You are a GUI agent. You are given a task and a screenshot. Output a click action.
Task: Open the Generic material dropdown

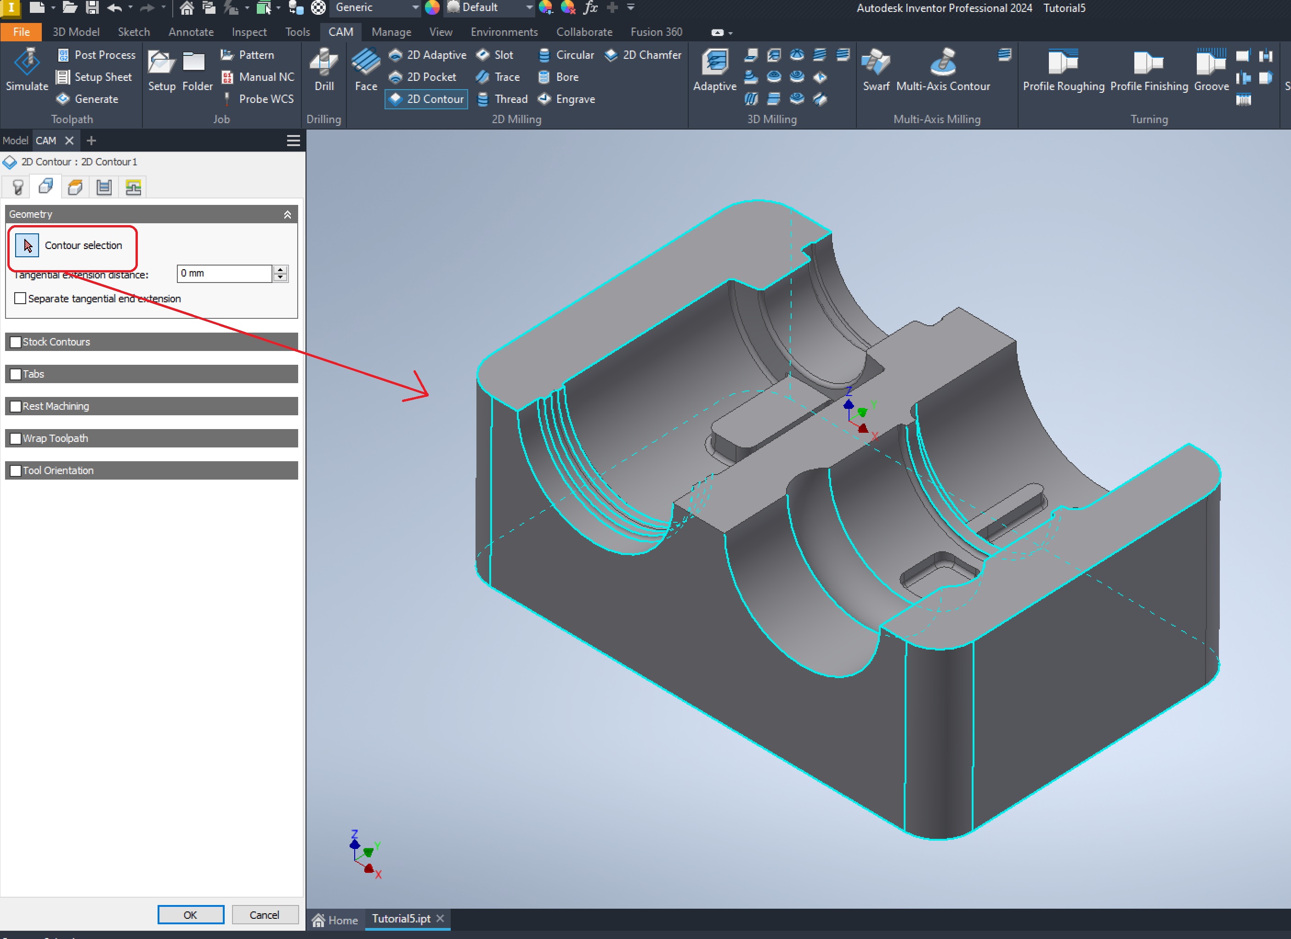click(415, 7)
